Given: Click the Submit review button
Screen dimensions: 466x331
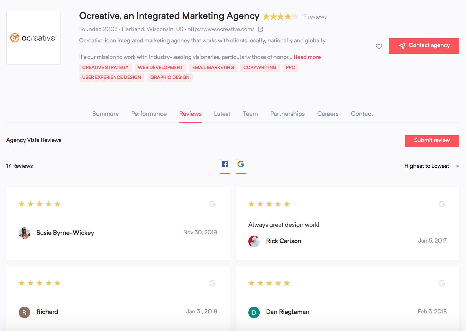Looking at the screenshot, I should point(432,141).
